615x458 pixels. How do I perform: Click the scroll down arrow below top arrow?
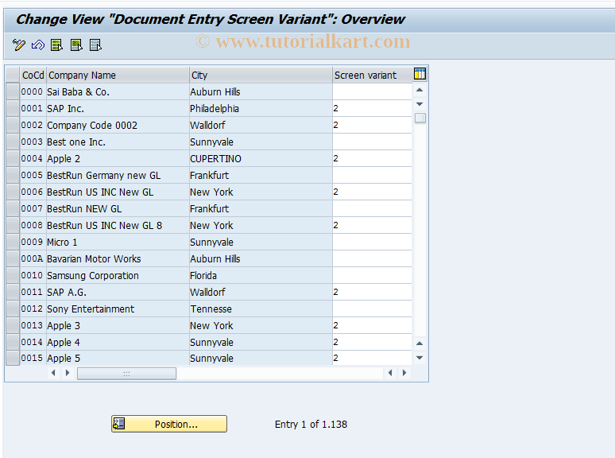point(420,104)
